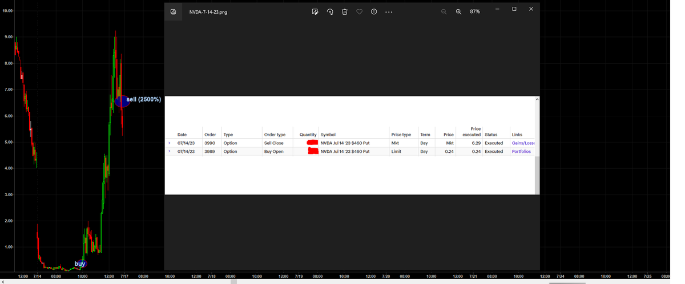Viewport: 685px width, 284px height.
Task: Click the Buy Open order type cell
Action: click(x=273, y=152)
